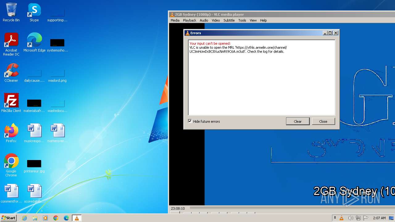Image resolution: width=395 pixels, height=222 pixels.
Task: Click Clear in the Errors dialog
Action: [298, 121]
